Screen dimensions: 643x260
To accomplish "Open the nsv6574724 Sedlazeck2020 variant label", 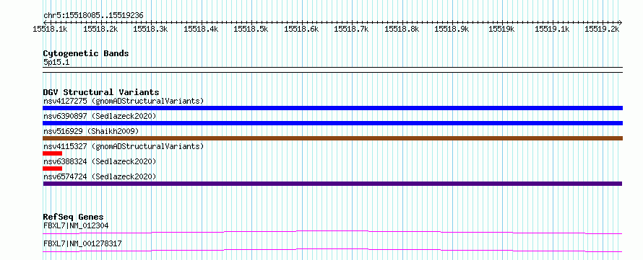I will click(100, 176).
